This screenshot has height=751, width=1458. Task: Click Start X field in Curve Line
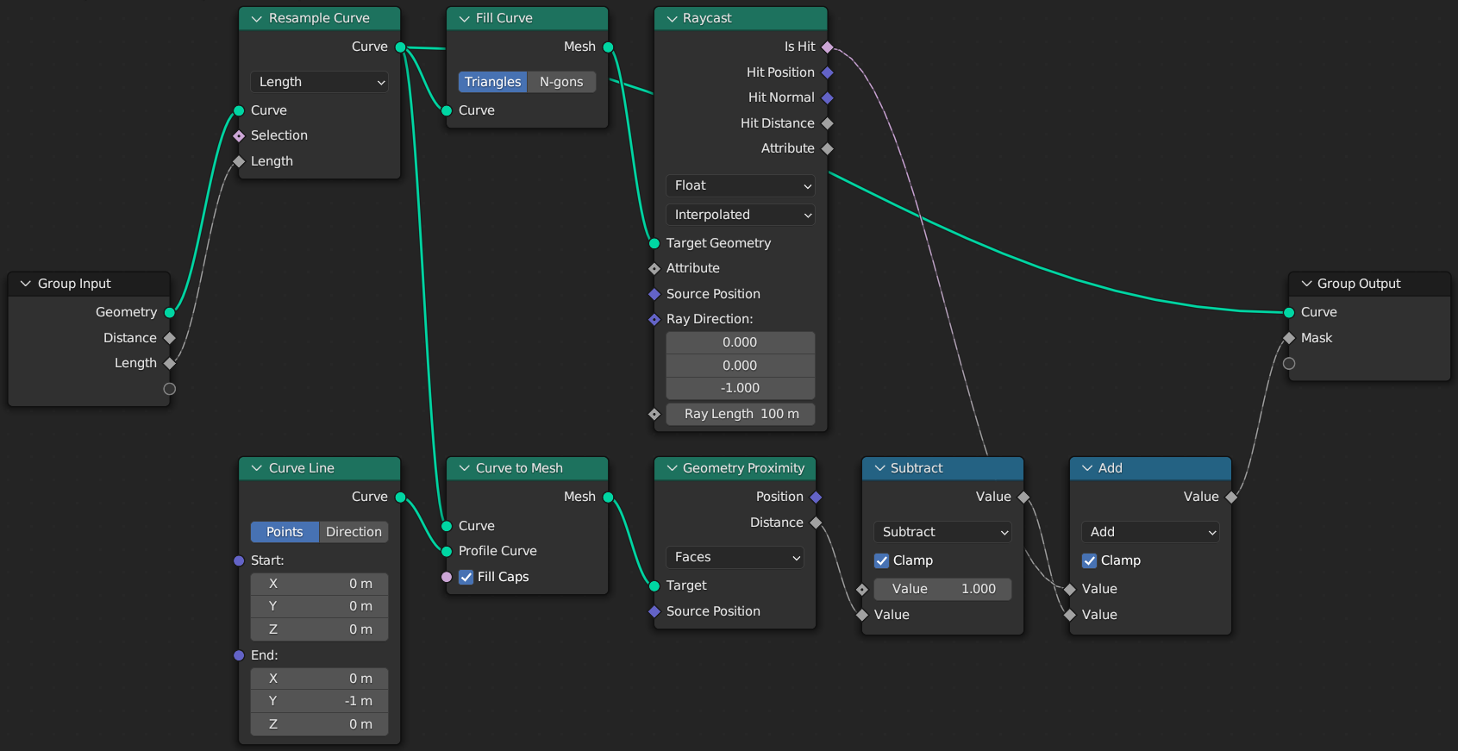pos(319,584)
